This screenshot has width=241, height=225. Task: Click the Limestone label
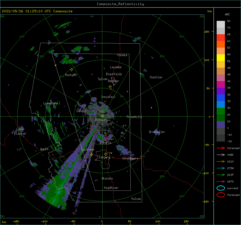[51, 103]
